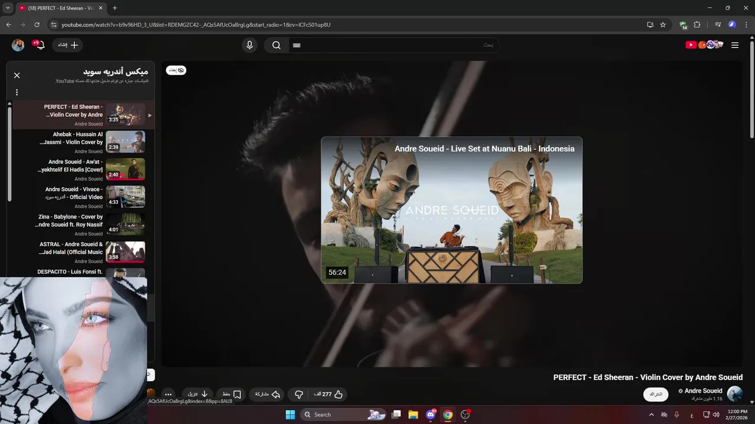Reload the page with refresh icon

coord(37,25)
